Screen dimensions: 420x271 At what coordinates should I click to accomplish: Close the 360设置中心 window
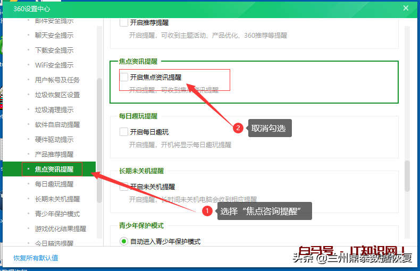406,8
